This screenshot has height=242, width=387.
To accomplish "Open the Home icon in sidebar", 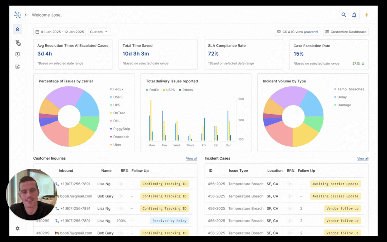I will 17,29.
